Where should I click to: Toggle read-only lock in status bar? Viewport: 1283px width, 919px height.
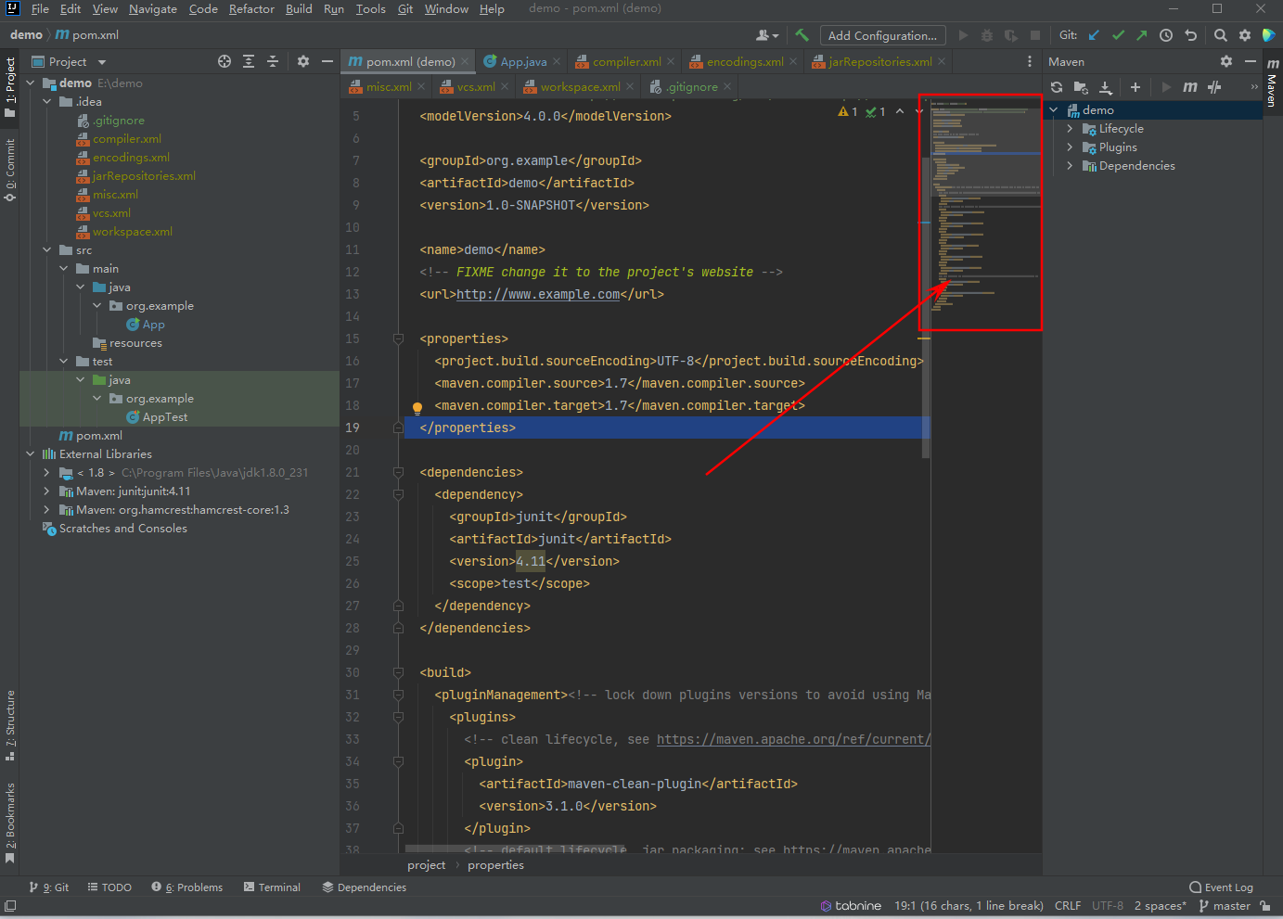(1265, 906)
